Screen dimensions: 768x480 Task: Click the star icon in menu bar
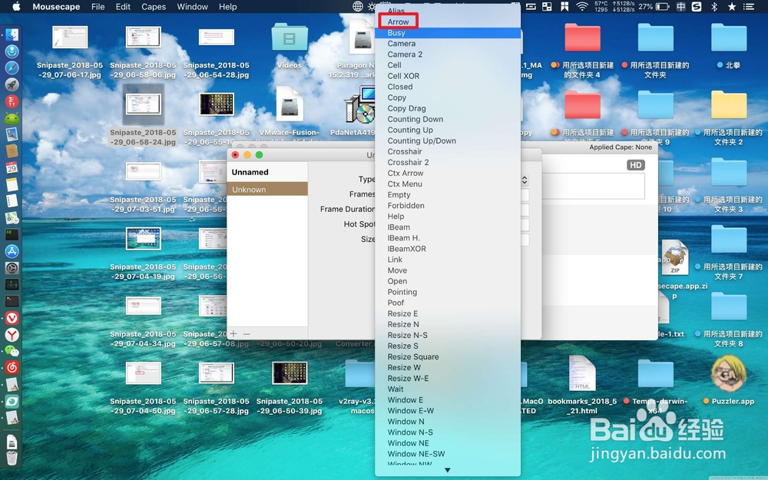(732, 6)
